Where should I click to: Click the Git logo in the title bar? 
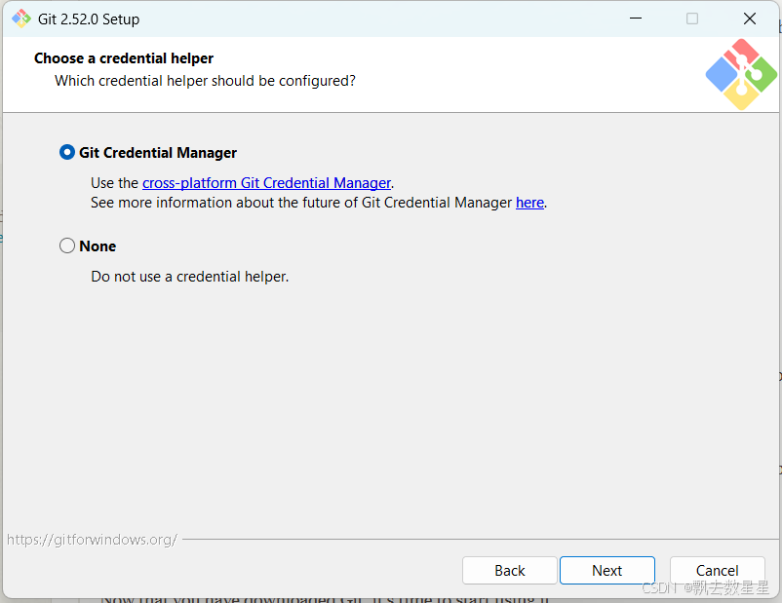click(x=21, y=19)
